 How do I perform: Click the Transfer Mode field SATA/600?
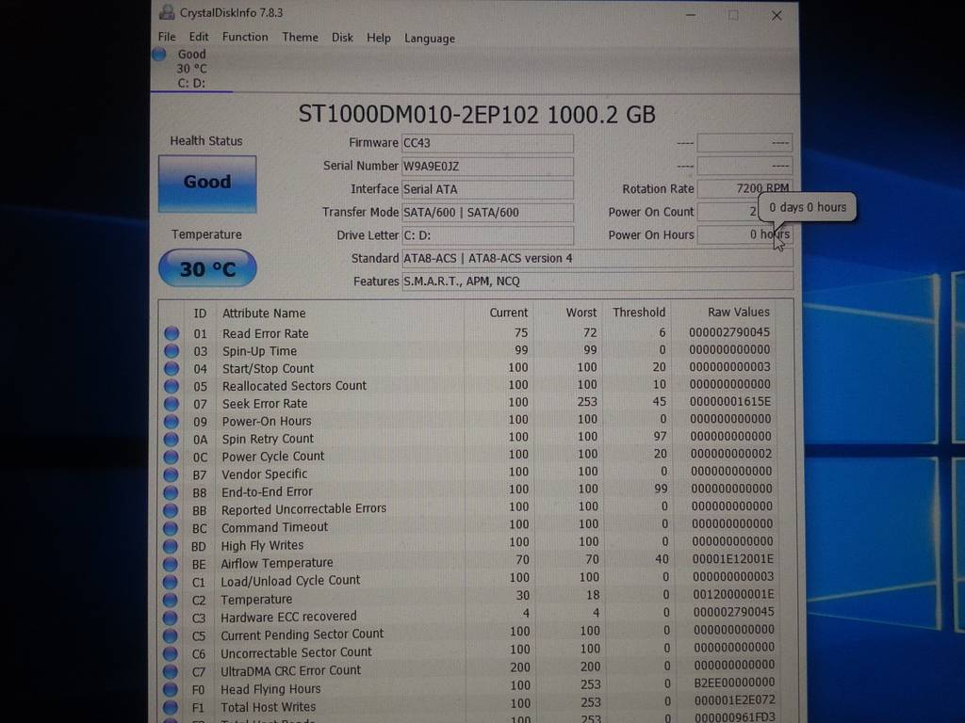(487, 213)
